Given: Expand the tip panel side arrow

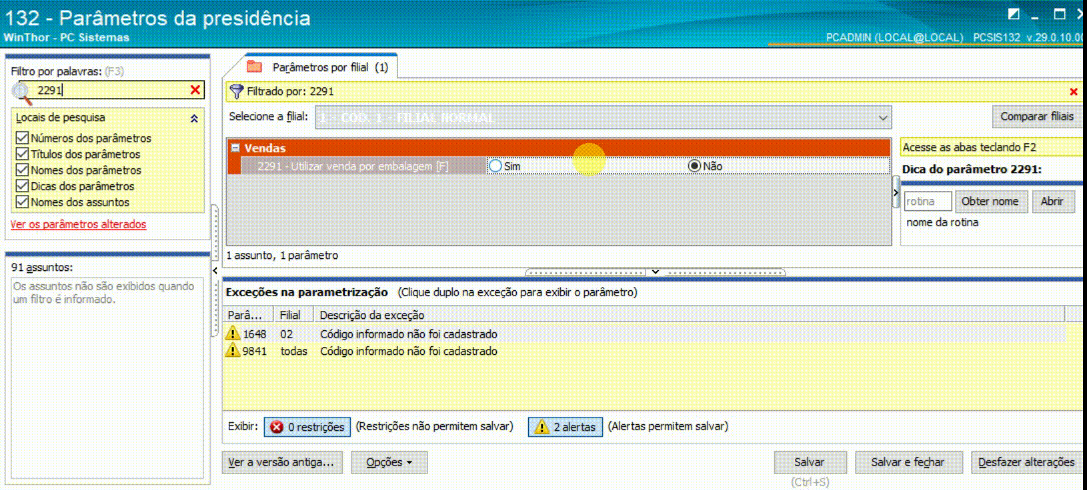Looking at the screenshot, I should point(896,193).
